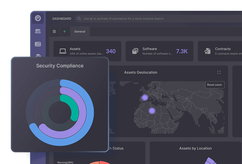Open the Software 7.3K count value

tap(182, 51)
